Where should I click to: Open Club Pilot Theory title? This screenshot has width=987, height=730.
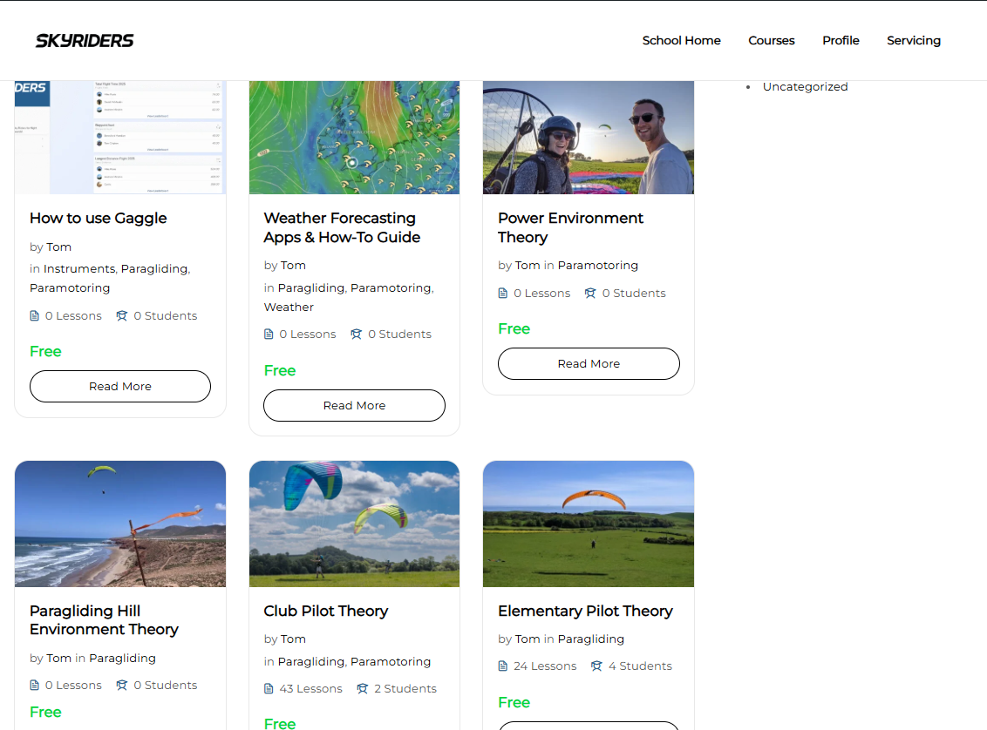click(x=326, y=612)
